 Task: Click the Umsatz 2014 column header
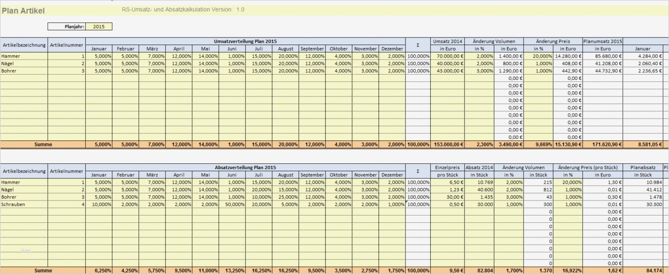[448, 41]
